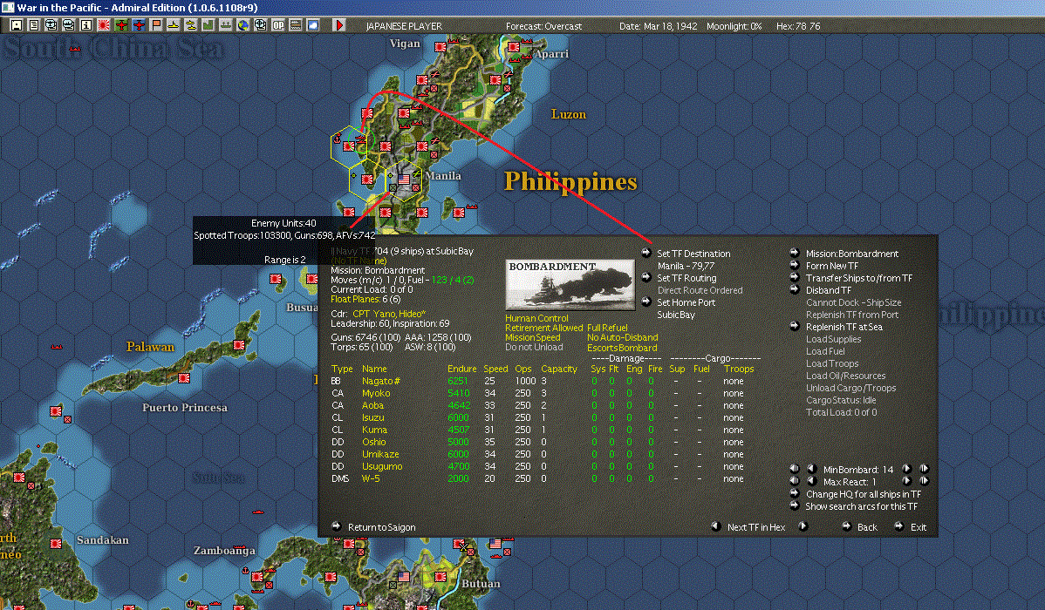1045x610 pixels.
Task: Decrease Max React by large step
Action: (x=795, y=481)
